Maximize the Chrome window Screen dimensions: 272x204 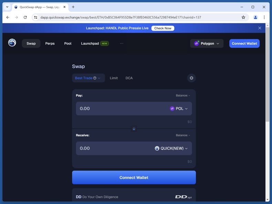(x=253, y=7)
